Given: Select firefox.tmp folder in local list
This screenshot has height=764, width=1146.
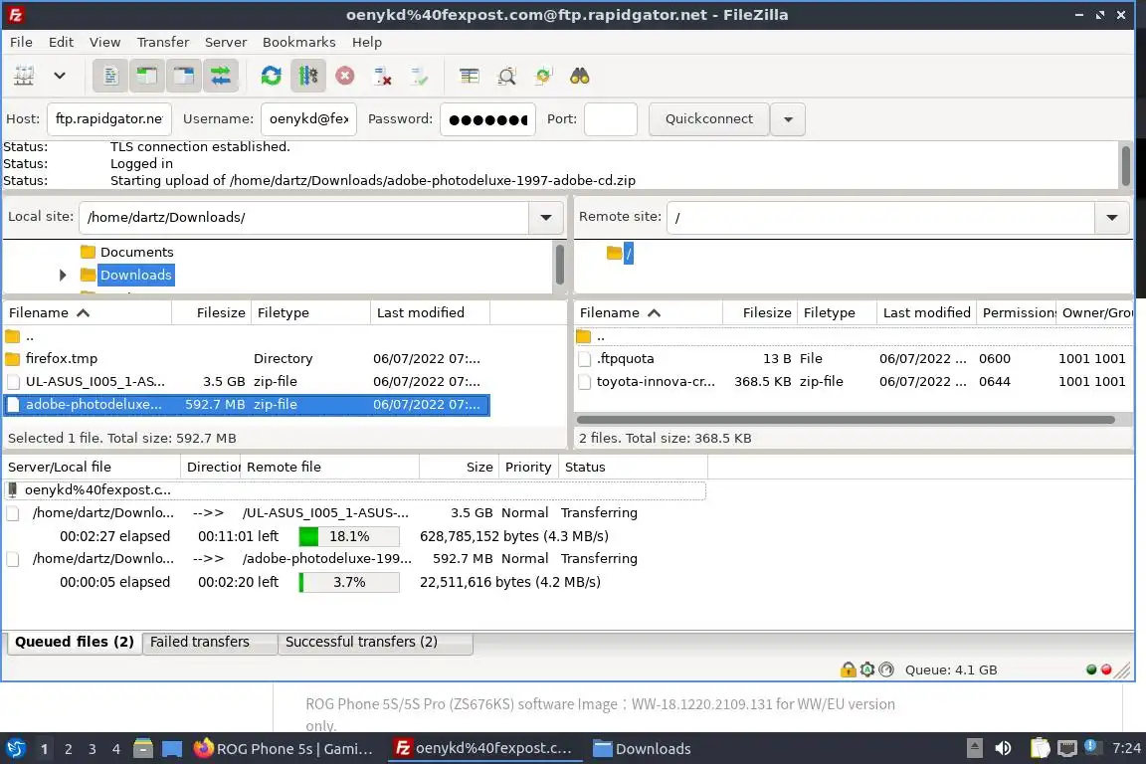Looking at the screenshot, I should click(247, 359).
